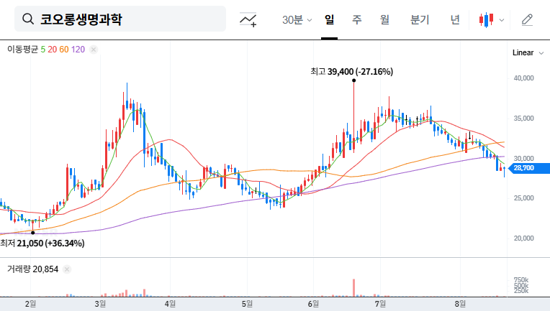Switch to the 년 yearly tab
The height and width of the screenshot is (311, 550).
click(x=455, y=20)
